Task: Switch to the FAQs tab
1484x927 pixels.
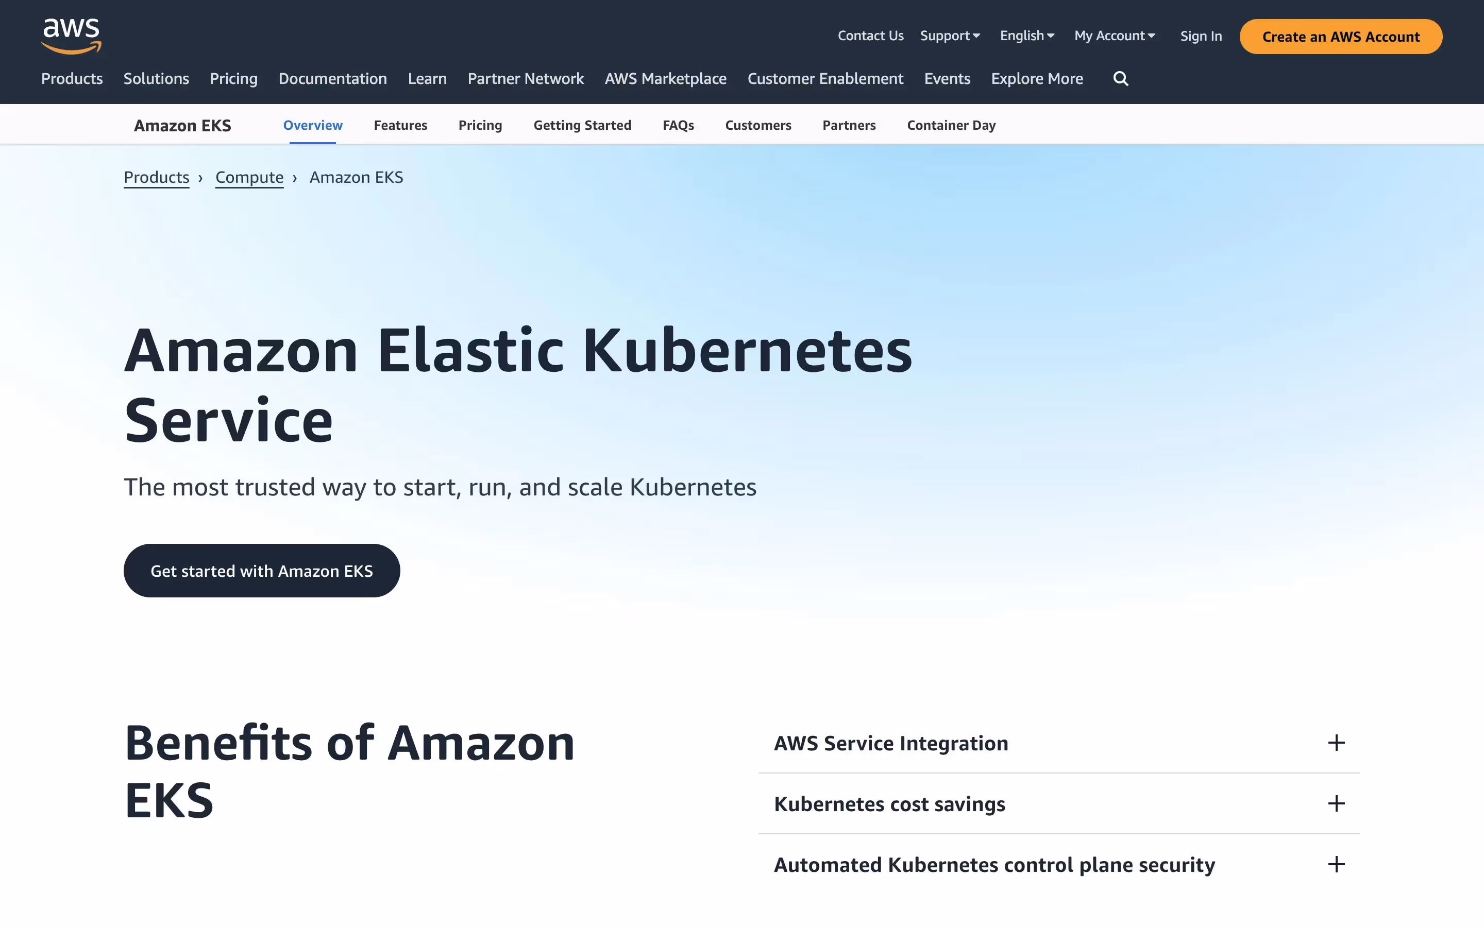Action: [678, 125]
